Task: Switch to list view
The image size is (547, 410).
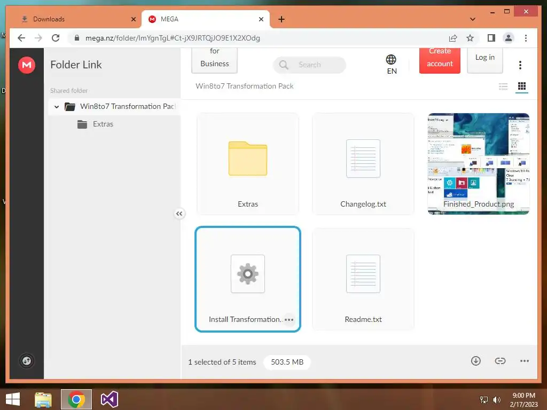Action: click(503, 86)
